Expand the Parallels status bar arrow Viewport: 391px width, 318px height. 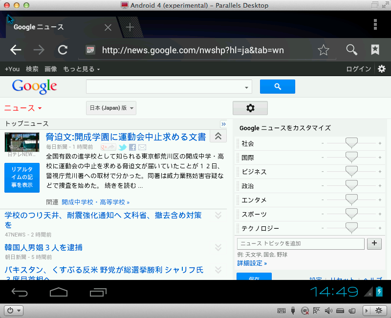pos(366,311)
